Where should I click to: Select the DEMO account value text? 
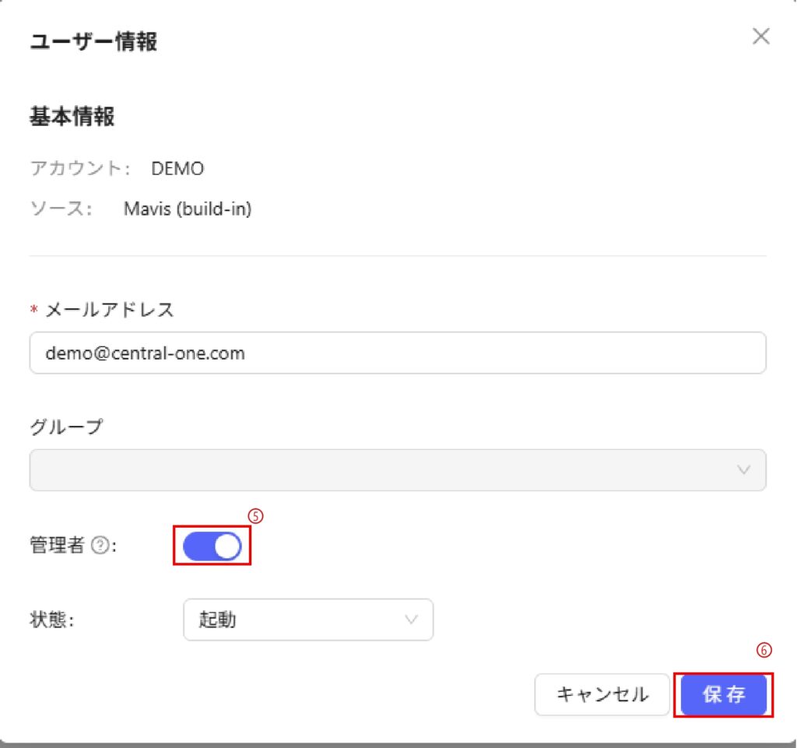coord(177,168)
